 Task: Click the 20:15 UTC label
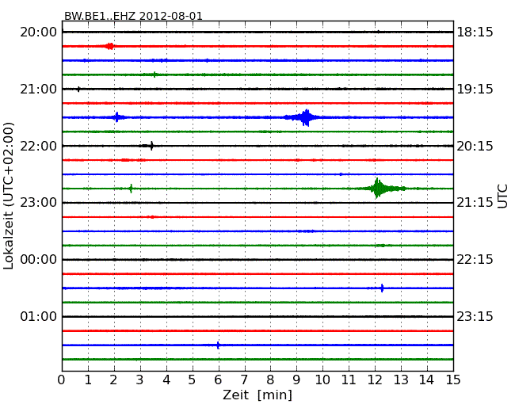tap(475, 146)
